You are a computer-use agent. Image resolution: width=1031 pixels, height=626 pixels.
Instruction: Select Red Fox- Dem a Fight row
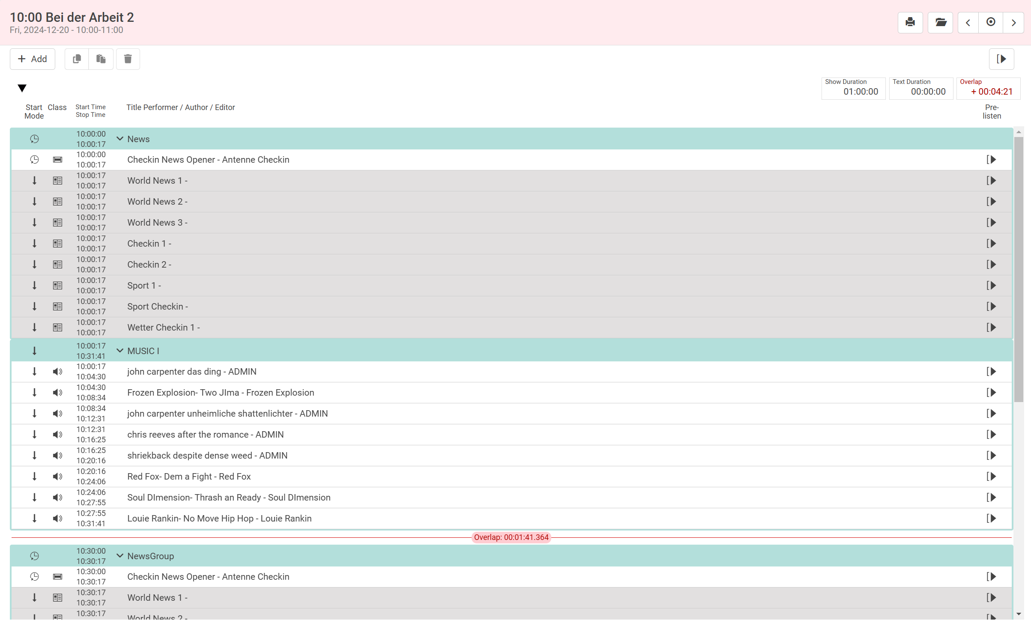pyautogui.click(x=188, y=477)
